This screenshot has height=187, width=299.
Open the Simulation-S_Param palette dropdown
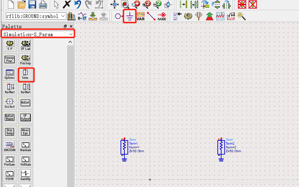coord(38,34)
